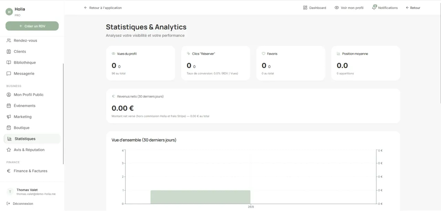Click the Vue d'ensemble chart title
Screen dimensions: 441x211
point(144,140)
